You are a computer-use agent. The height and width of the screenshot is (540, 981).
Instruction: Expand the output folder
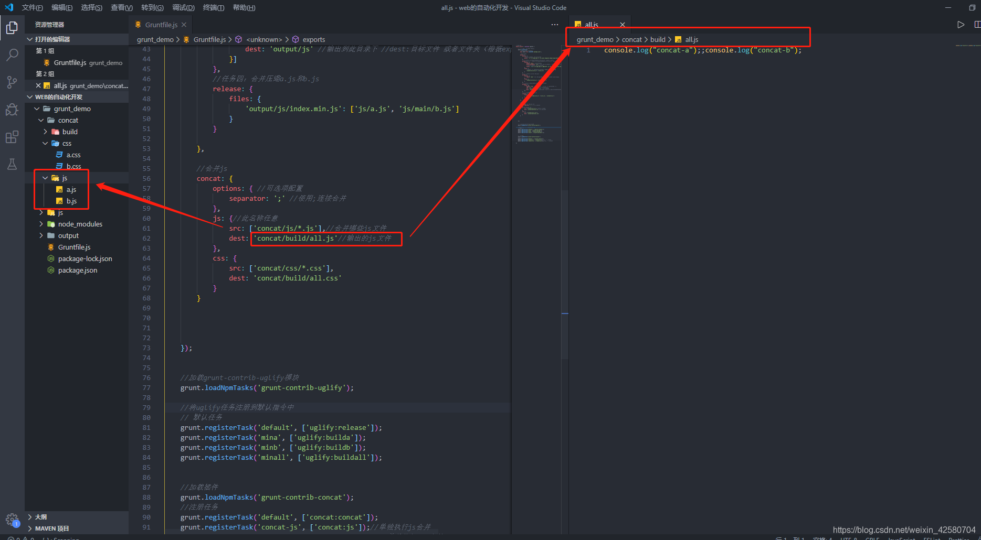pyautogui.click(x=77, y=235)
